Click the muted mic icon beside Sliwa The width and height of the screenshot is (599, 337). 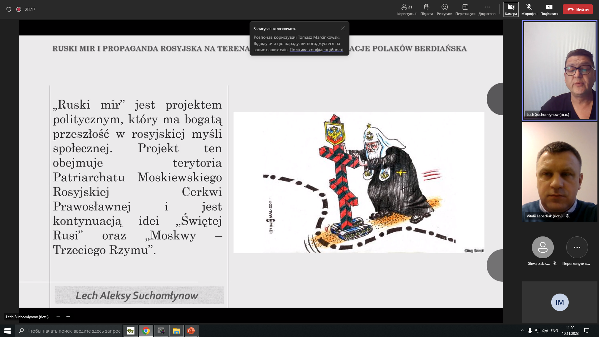[555, 264]
